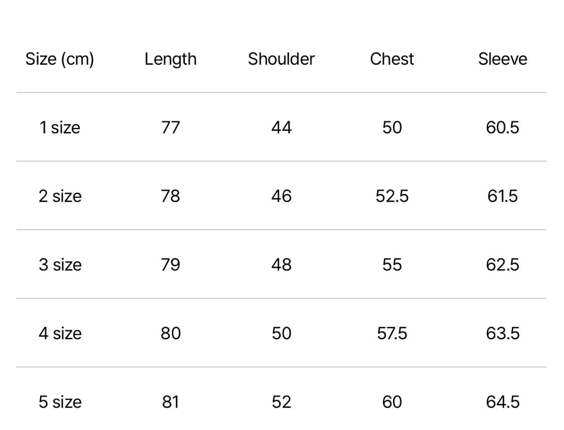Select shoulder value 48 in 3 size row
The width and height of the screenshot is (564, 430).
pos(281,264)
